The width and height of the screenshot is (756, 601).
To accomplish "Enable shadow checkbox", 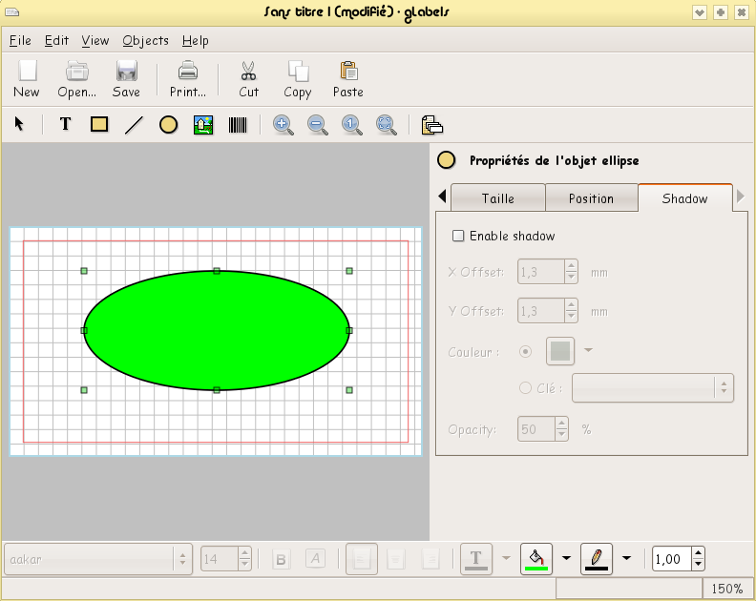I will 458,236.
